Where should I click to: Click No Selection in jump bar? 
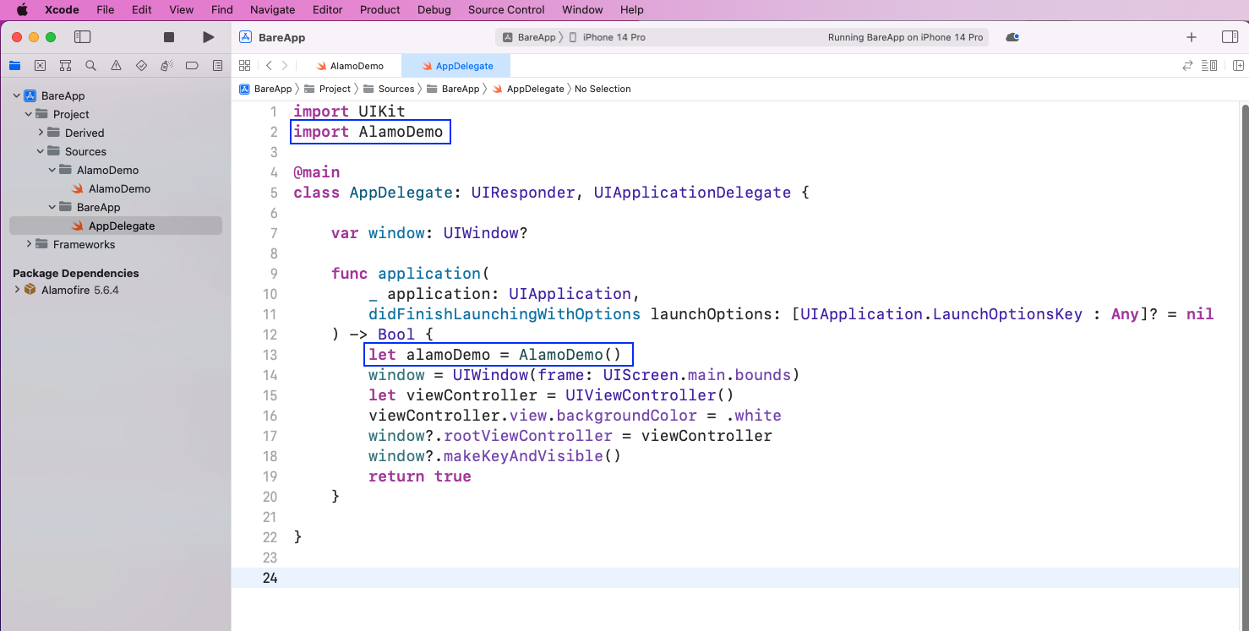tap(603, 89)
